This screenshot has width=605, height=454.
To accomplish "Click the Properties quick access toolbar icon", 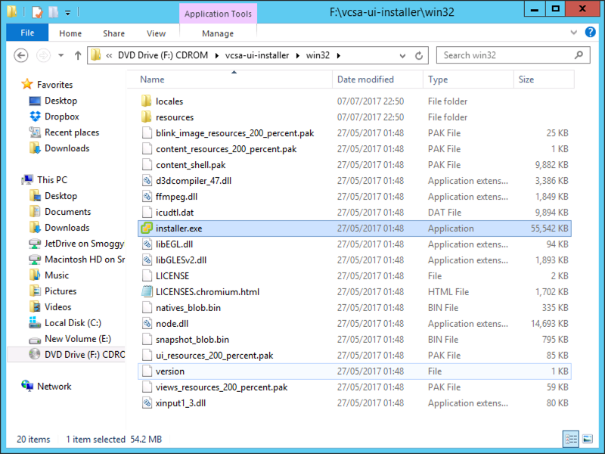I will [x=37, y=11].
